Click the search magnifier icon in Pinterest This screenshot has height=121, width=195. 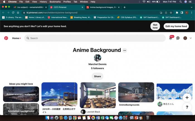[x=28, y=38]
